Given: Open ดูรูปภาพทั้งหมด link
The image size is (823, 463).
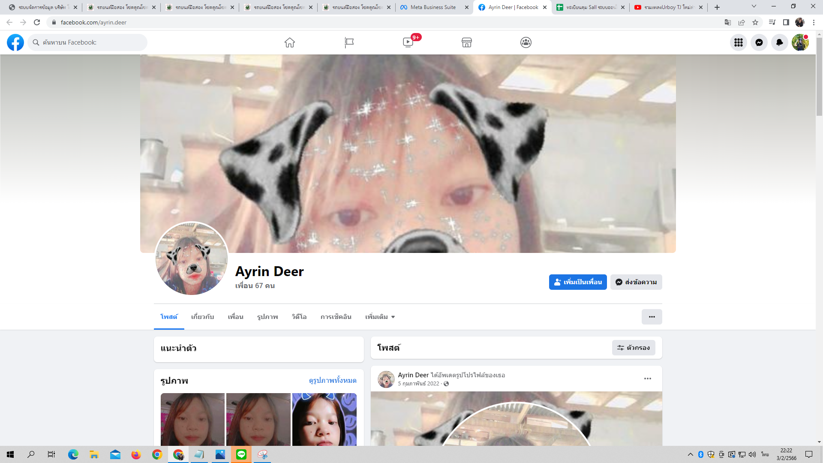Looking at the screenshot, I should coord(333,381).
